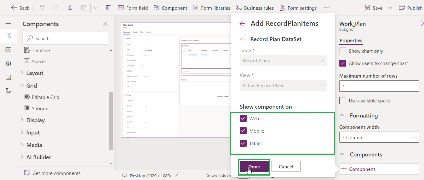Open Business rules icon in left rail
The image size is (424, 180).
click(9, 91)
